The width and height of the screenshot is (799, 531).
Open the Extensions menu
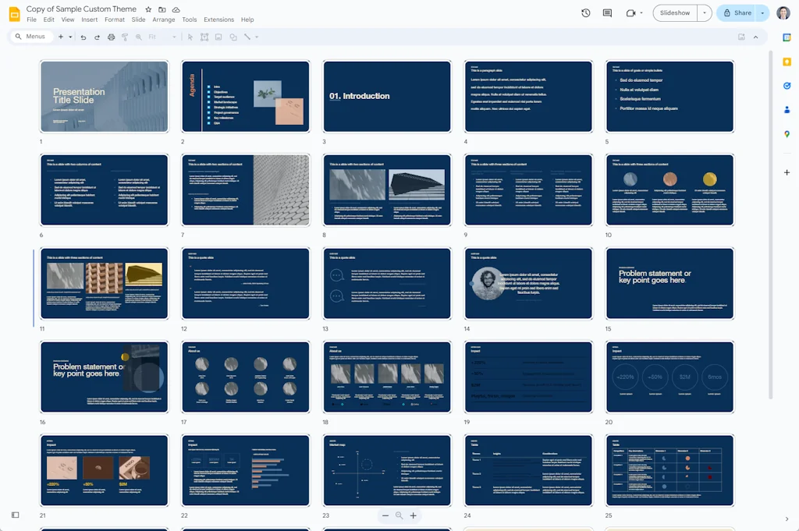coord(218,19)
